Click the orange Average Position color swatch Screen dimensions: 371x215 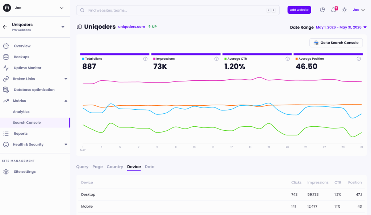click(296, 59)
